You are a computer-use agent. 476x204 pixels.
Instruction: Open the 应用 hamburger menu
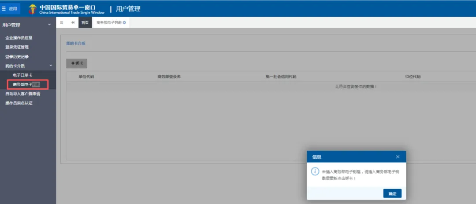click(10, 8)
